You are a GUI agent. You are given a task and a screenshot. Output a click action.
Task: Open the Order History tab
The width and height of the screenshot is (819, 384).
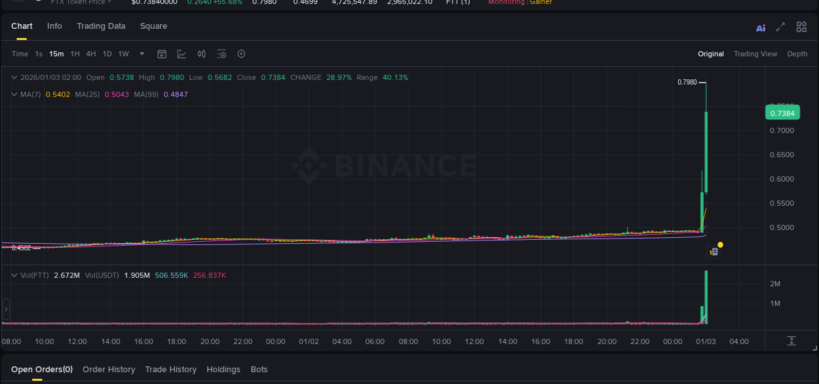(109, 369)
